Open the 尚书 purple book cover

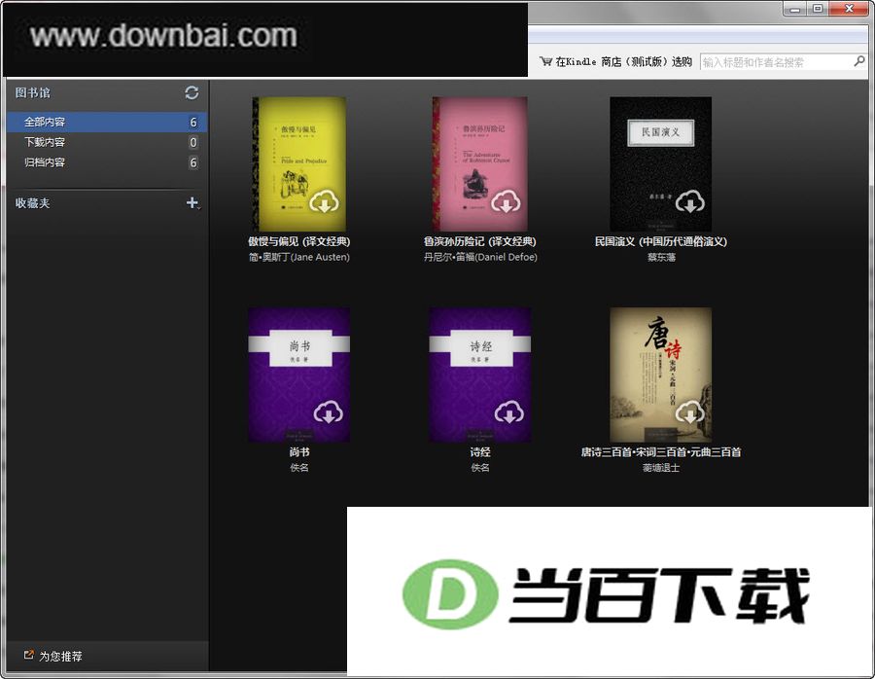point(299,375)
